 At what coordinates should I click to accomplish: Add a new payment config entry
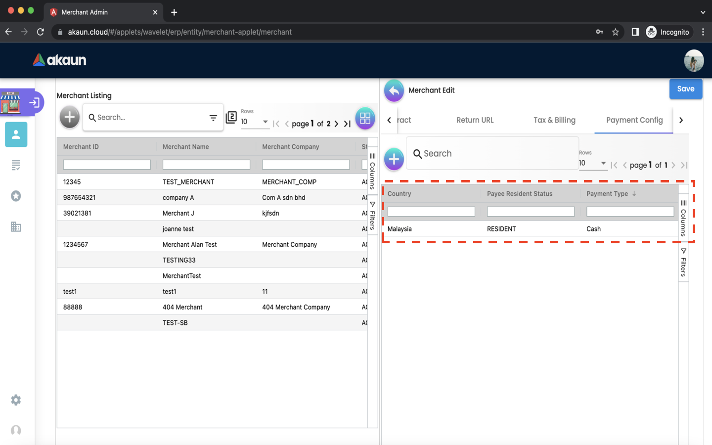coord(394,159)
